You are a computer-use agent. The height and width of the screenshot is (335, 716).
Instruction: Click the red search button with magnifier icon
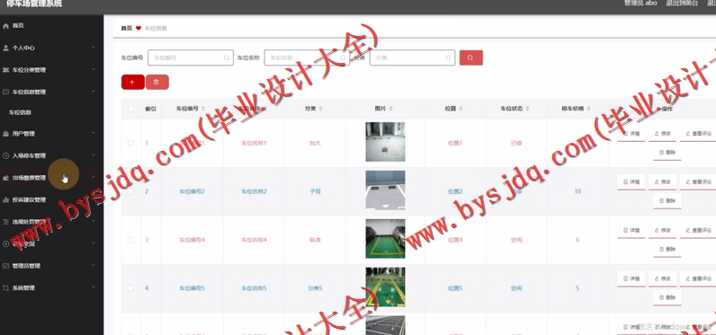click(470, 57)
